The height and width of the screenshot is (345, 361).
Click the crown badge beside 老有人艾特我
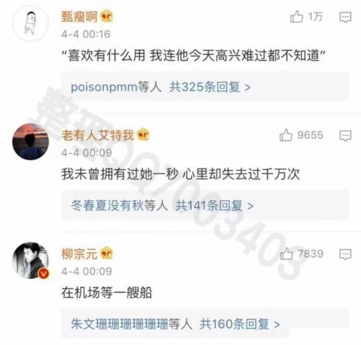pyautogui.click(x=143, y=135)
